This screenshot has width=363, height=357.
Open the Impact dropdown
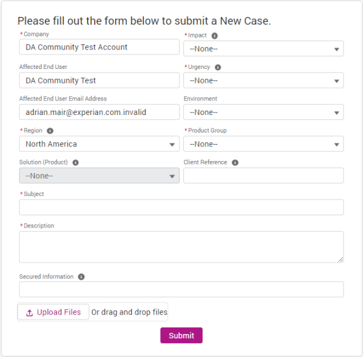point(263,49)
